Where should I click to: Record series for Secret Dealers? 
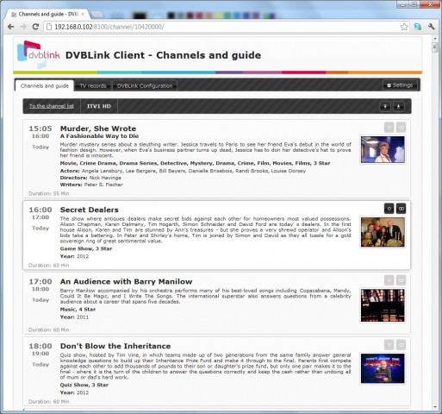coord(401,209)
